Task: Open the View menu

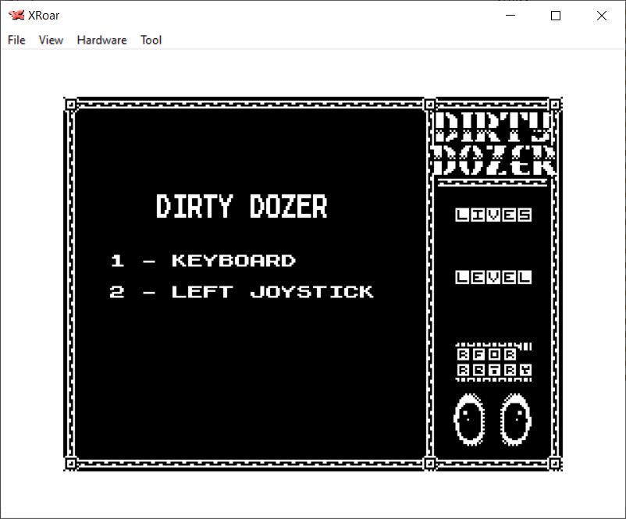Action: (51, 40)
